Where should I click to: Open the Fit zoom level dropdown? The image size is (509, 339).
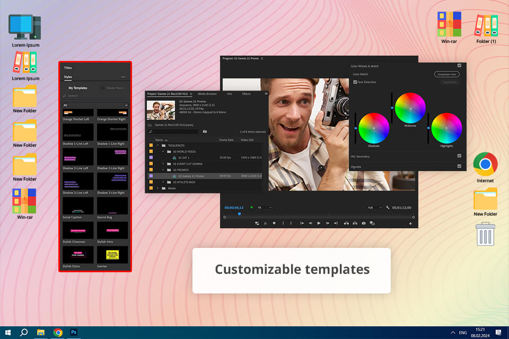[x=264, y=207]
